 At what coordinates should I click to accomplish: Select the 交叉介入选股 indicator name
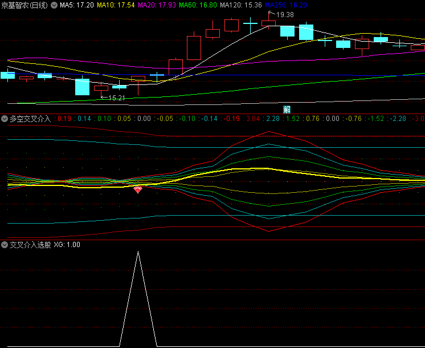pyautogui.click(x=30, y=245)
